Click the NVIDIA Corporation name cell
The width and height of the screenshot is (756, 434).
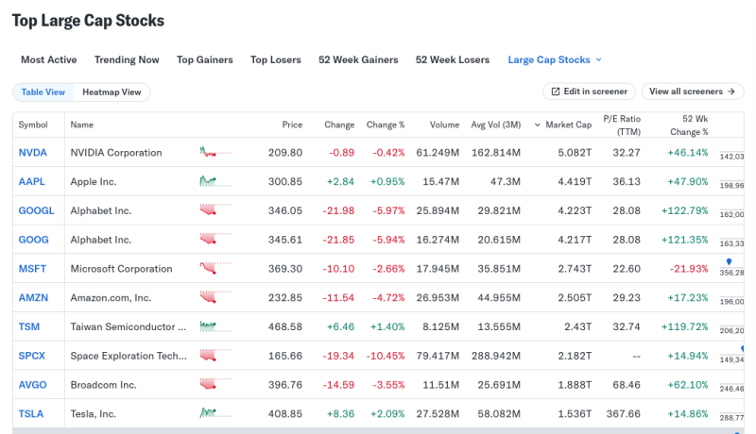coord(116,153)
